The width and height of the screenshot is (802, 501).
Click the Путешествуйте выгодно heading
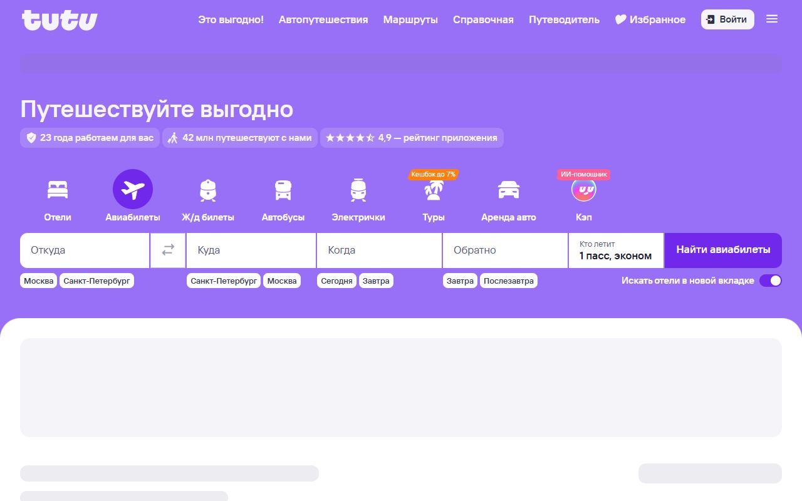(157, 109)
